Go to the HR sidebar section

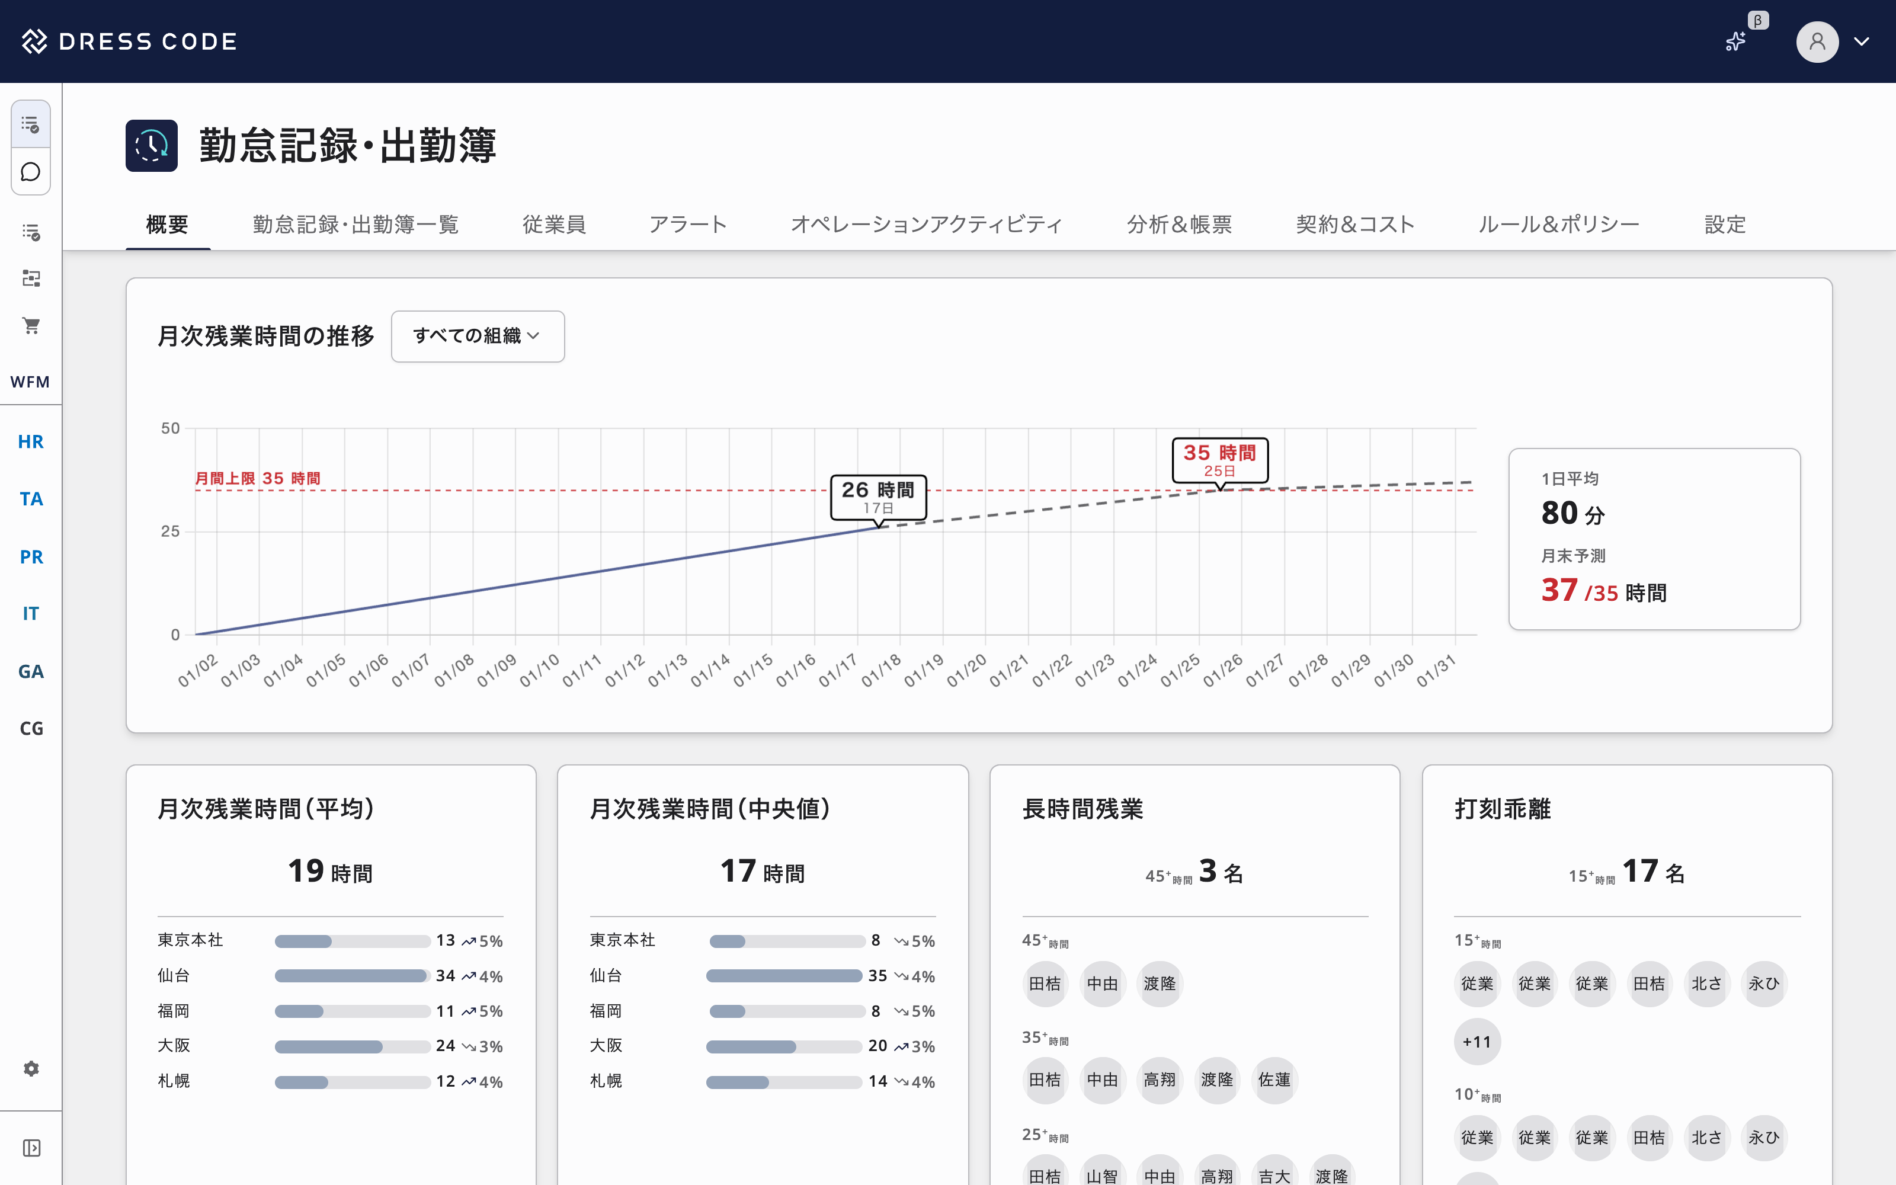pos(31,441)
